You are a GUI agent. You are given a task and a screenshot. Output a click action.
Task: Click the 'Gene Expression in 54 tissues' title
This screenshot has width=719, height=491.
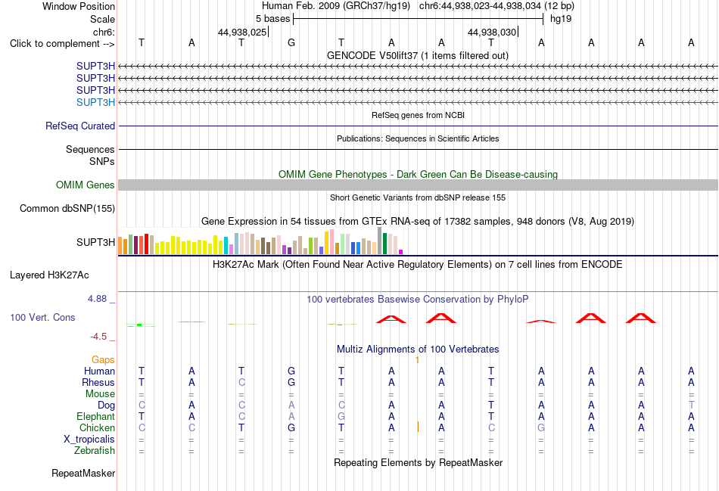[x=417, y=222]
